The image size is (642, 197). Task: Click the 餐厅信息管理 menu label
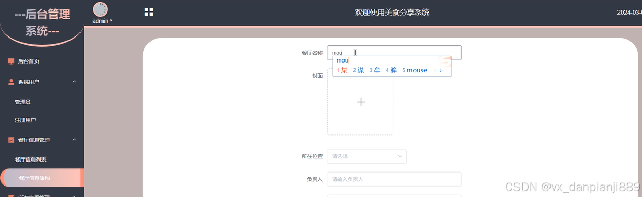[34, 140]
